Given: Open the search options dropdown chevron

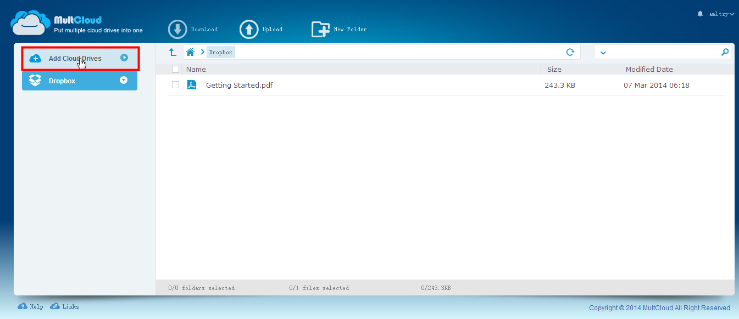Looking at the screenshot, I should (603, 53).
